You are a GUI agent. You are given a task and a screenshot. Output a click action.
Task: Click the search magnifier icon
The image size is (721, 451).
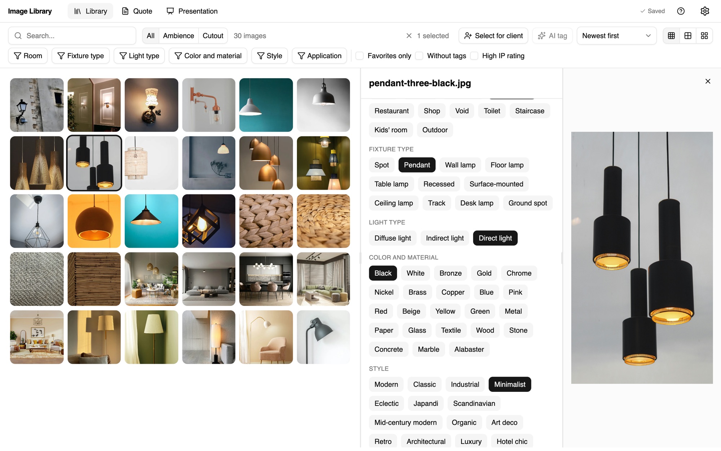[18, 36]
